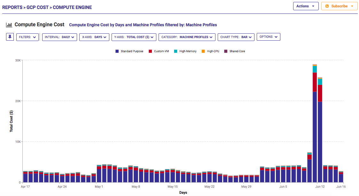Open the INTERVAL dropdown set to DAILY
Image resolution: width=359 pixels, height=196 pixels.
click(59, 37)
